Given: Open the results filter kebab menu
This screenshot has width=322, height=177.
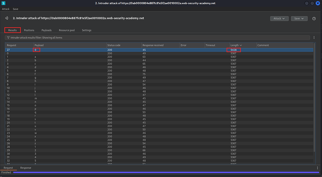Looking at the screenshot, I should 314,38.
